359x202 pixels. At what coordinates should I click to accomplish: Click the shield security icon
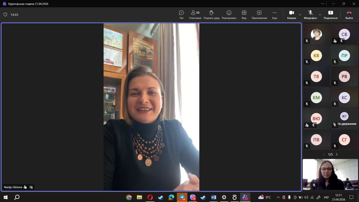coord(5,15)
